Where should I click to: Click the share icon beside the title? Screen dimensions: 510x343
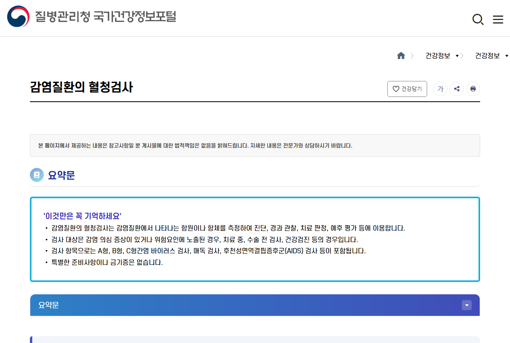pos(457,89)
